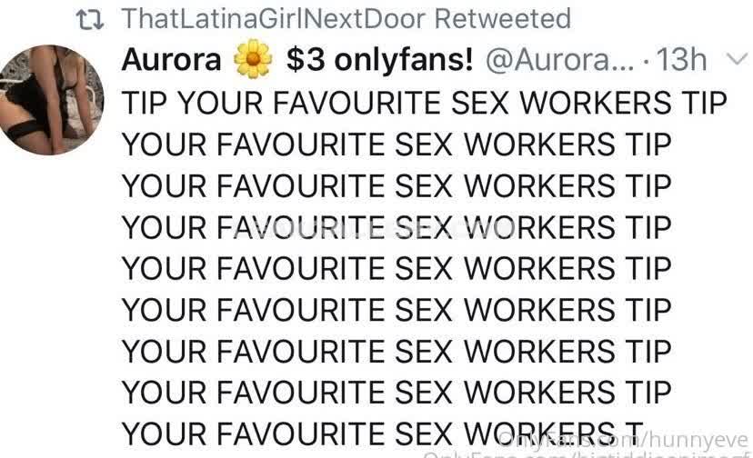Click the dot separator before "13h"
The height and width of the screenshot is (458, 753).
[x=644, y=60]
